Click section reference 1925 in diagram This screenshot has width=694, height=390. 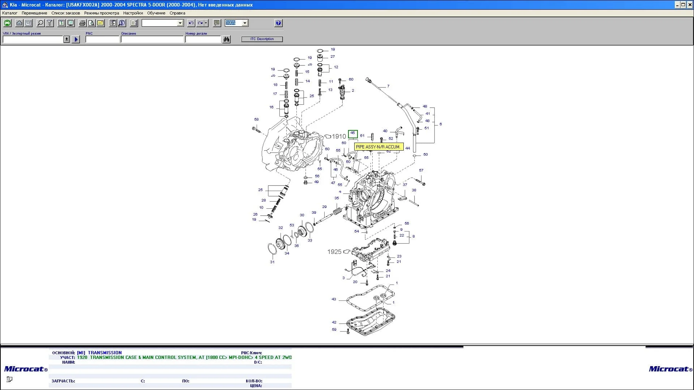pos(334,252)
